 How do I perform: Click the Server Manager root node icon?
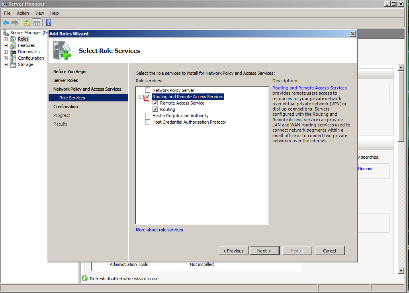6,33
